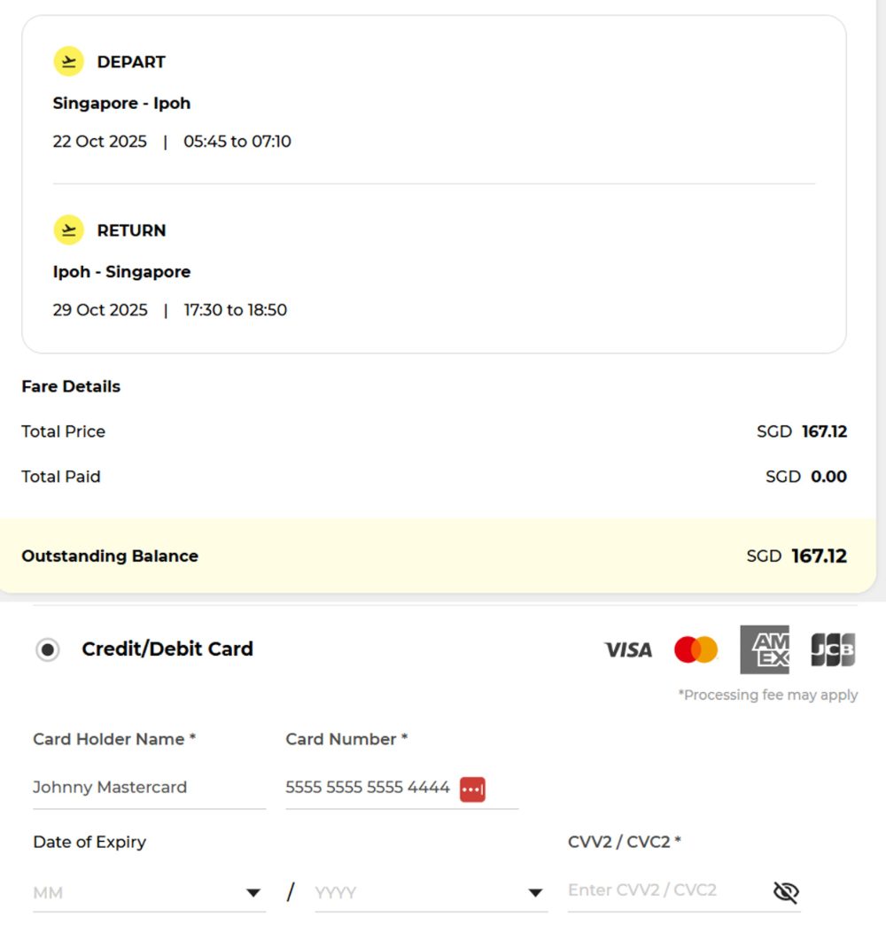This screenshot has height=925, width=886.
Task: Click the JCB card logo
Action: [x=833, y=649]
